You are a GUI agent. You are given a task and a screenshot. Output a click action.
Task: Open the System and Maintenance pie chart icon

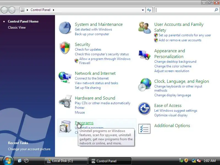65,28
